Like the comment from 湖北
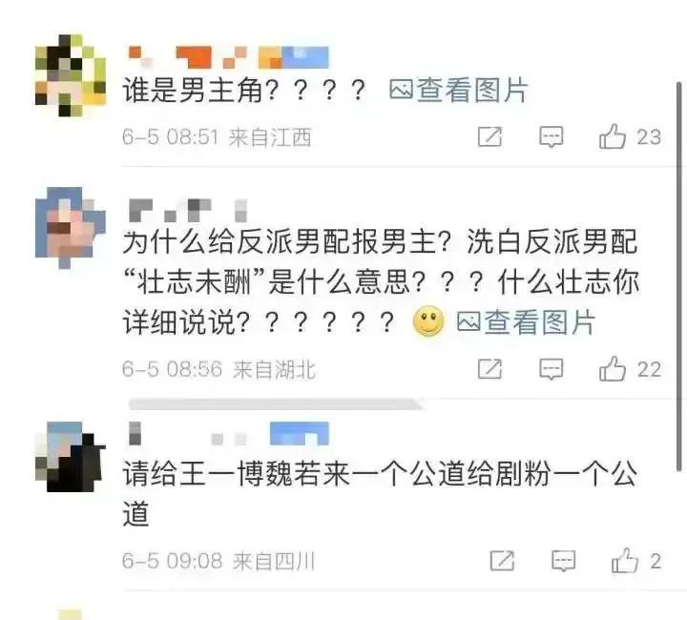 tap(612, 369)
